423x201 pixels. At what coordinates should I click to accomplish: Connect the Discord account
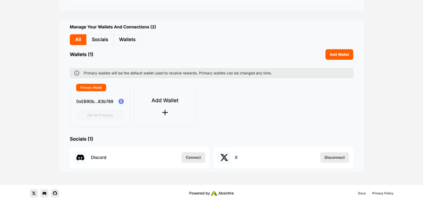[x=193, y=157]
